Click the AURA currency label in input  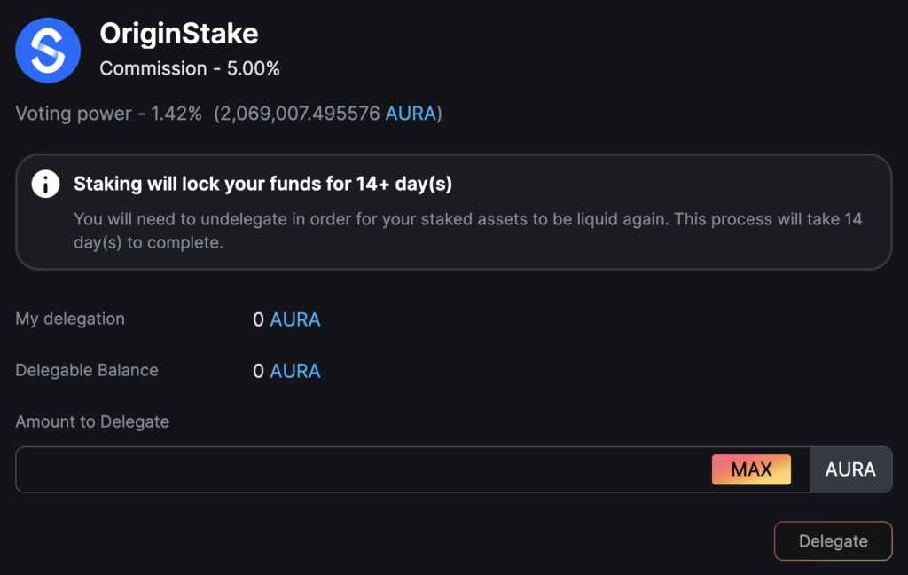point(850,469)
